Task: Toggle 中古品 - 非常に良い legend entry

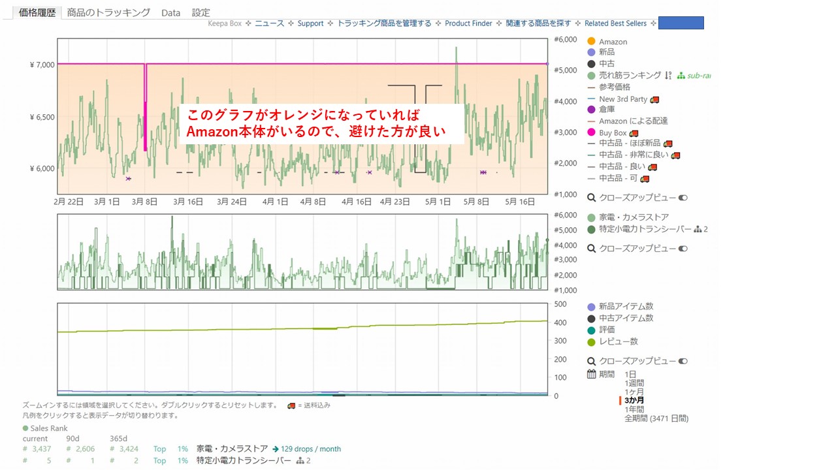Action: coord(628,155)
